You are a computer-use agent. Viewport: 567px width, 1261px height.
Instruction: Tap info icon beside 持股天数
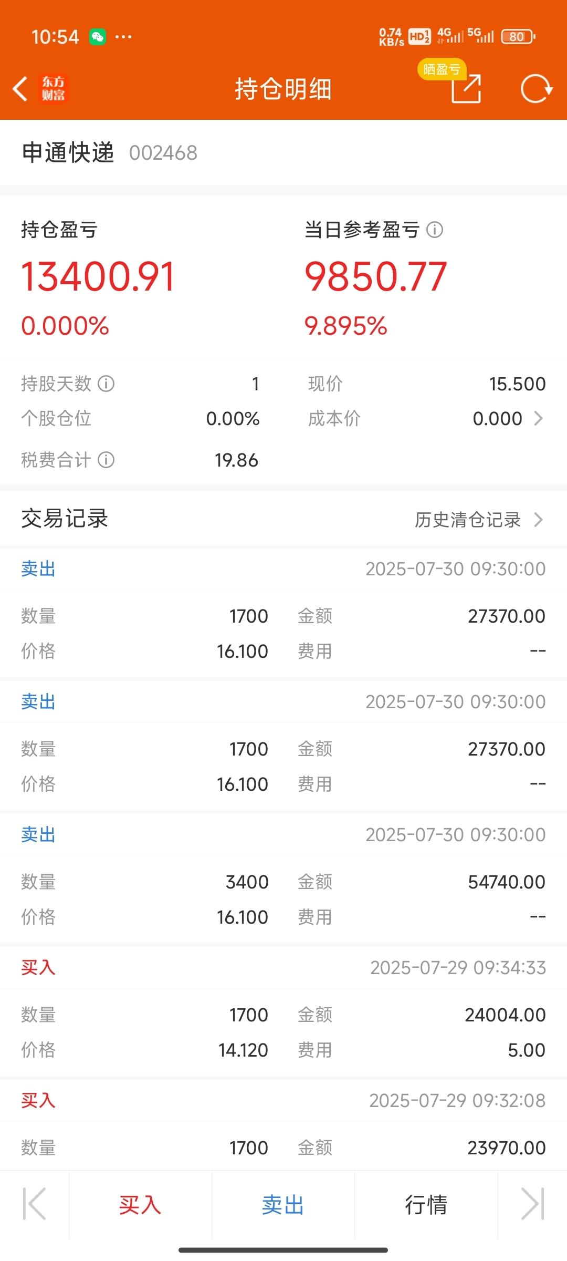[106, 384]
